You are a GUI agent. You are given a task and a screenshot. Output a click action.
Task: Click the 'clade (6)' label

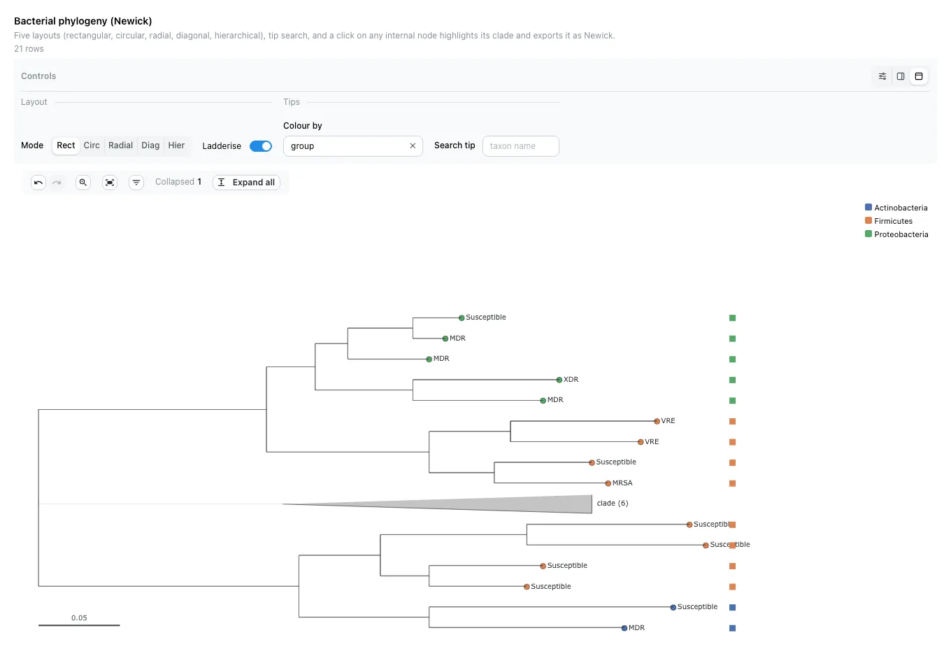click(x=613, y=504)
